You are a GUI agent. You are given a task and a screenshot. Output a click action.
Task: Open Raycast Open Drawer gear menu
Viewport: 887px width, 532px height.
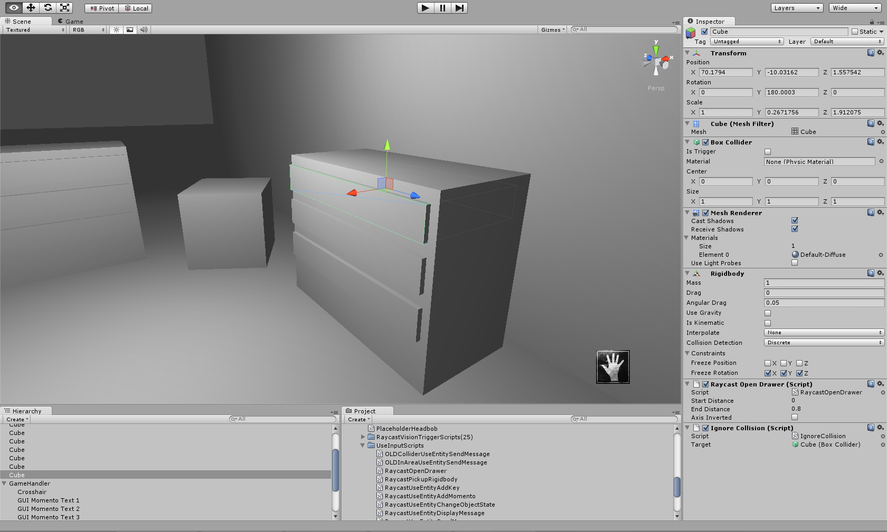tap(880, 384)
